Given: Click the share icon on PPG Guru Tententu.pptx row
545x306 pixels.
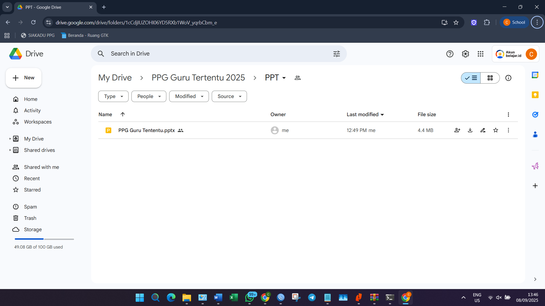Looking at the screenshot, I should click(457, 130).
